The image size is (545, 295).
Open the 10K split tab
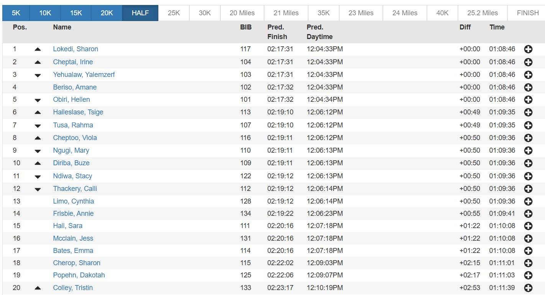45,13
